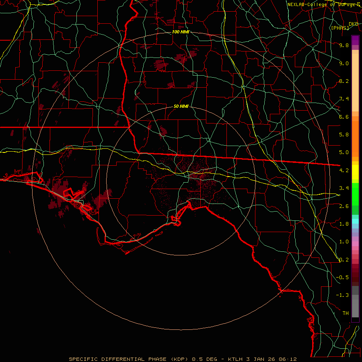Pick the orange band of the color bar
Image resolution: width=362 pixels, height=362 pixels.
click(355, 139)
